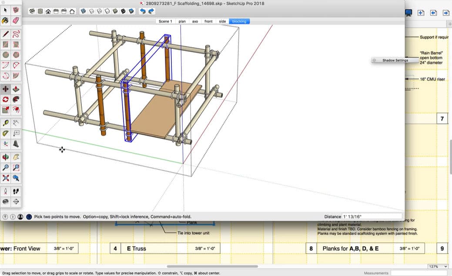Open the help question mark icon
Viewport: 452px width, 276px height.
[29, 217]
